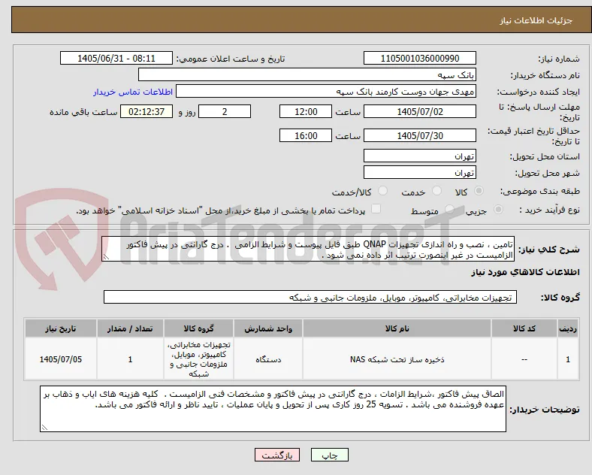The height and width of the screenshot is (475, 592).
Task: Click the remaining days field showing 2
Action: pyautogui.click(x=225, y=112)
